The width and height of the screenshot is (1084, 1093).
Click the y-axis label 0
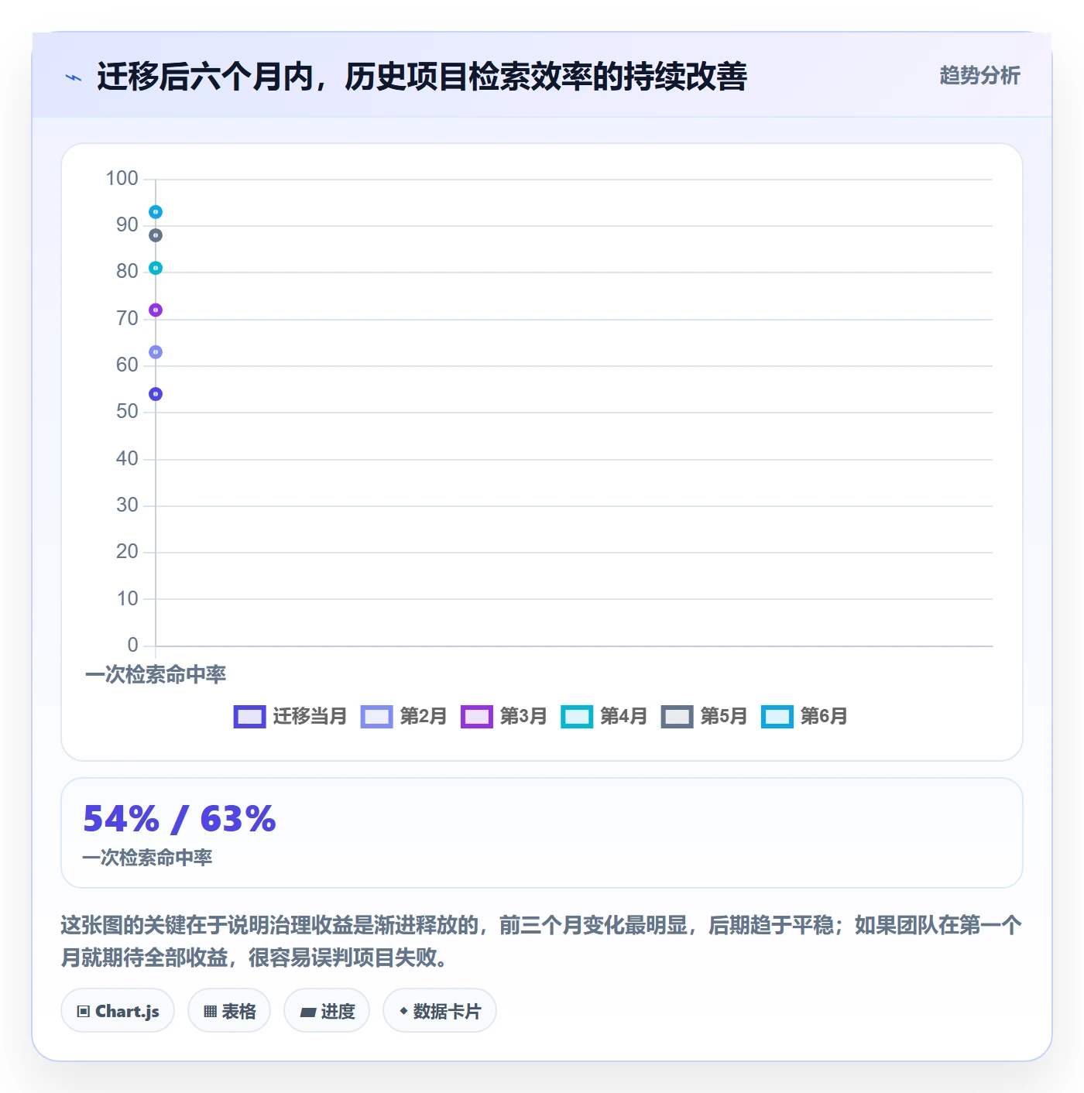pyautogui.click(x=132, y=645)
